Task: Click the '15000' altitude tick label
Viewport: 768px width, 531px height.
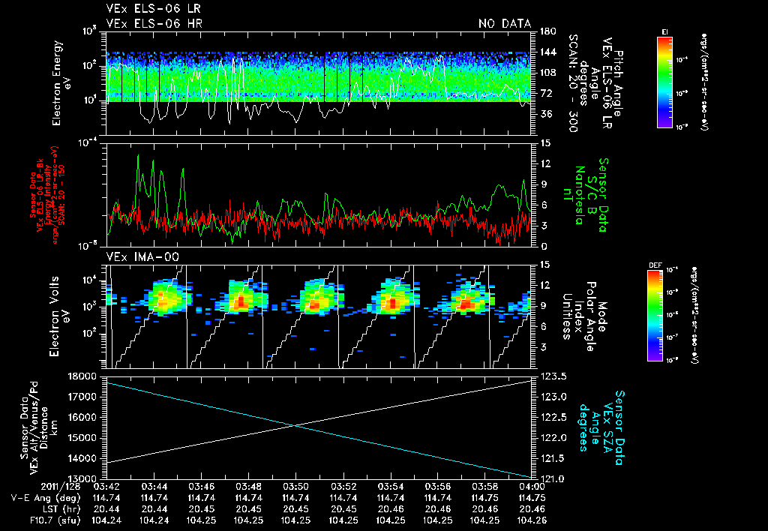Action: coord(84,438)
